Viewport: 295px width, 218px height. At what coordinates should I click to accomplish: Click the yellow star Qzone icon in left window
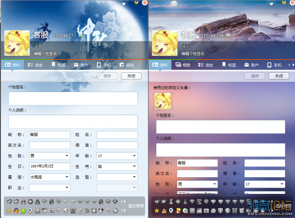pyautogui.click(x=9, y=211)
